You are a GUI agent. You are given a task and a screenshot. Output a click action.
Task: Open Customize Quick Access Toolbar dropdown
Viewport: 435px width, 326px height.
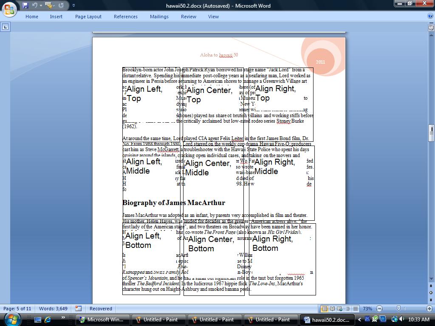coord(73,5)
